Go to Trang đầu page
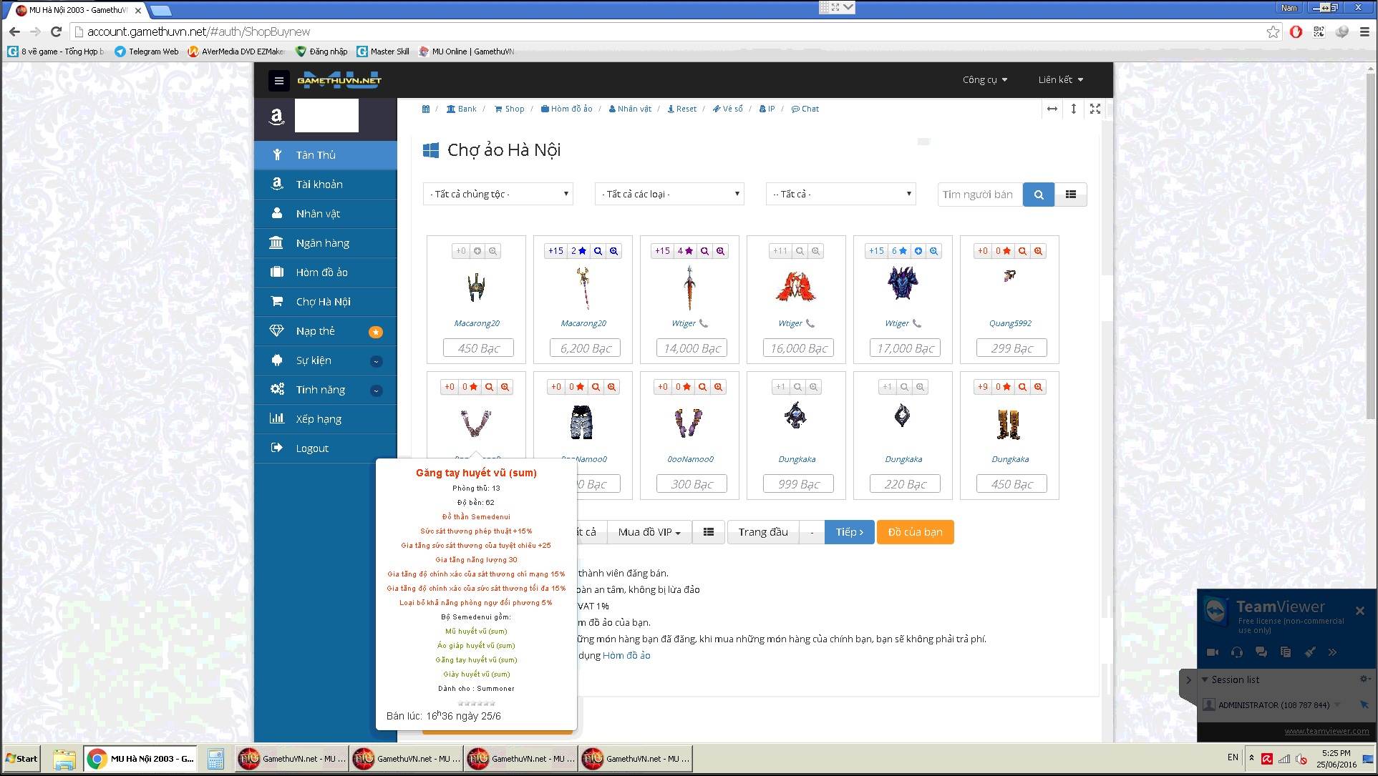 [x=763, y=532]
